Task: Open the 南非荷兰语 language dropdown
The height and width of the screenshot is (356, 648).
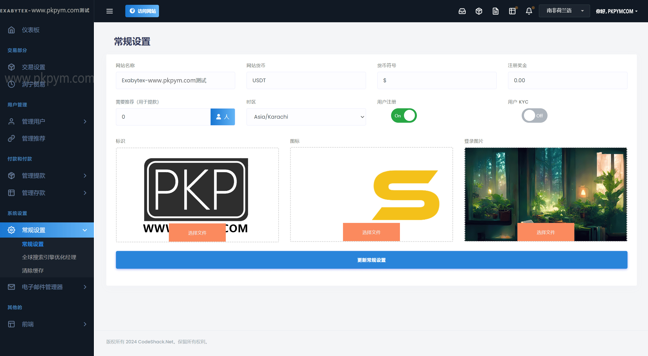Action: (564, 11)
